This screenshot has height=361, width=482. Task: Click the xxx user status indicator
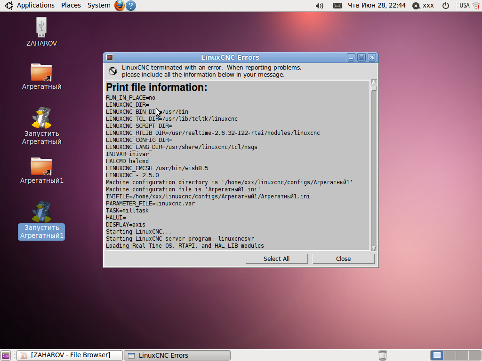coord(423,6)
